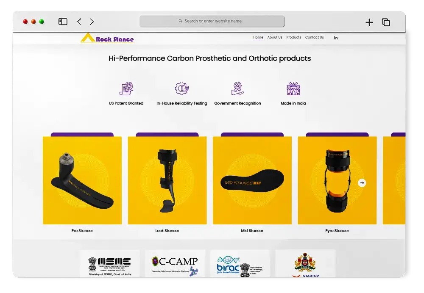Show tab overview icon in browser
Viewport: 424px width, 293px height.
tap(386, 22)
